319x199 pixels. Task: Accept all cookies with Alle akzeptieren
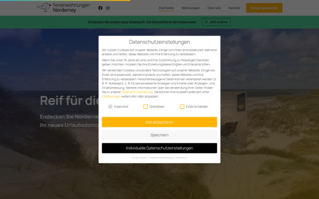159,122
